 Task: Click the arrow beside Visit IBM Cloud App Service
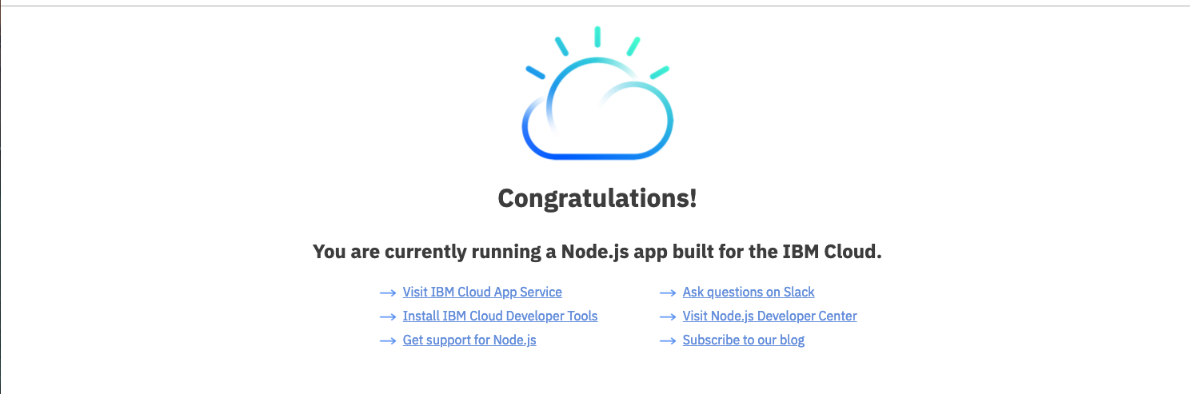[x=388, y=293]
